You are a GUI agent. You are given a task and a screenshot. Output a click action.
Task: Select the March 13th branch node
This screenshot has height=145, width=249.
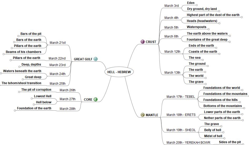point(172,73)
